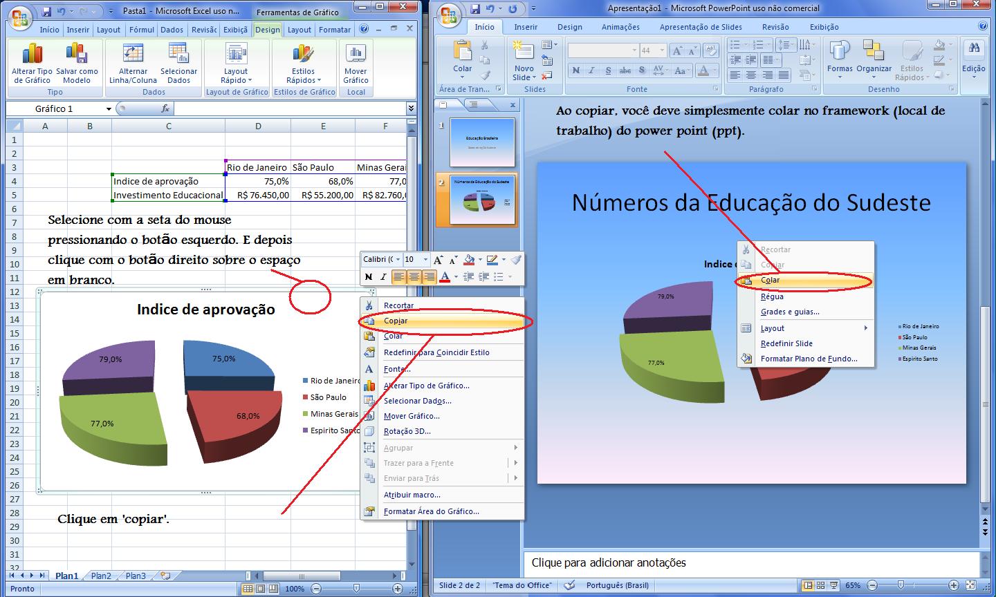Switch to the Animações ribbon tab

(620, 27)
